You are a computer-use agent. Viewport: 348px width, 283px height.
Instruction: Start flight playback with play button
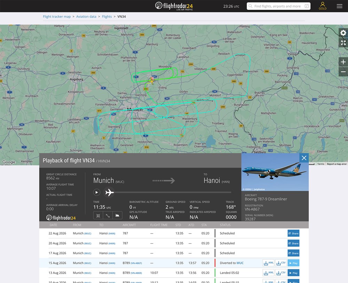pos(96,192)
